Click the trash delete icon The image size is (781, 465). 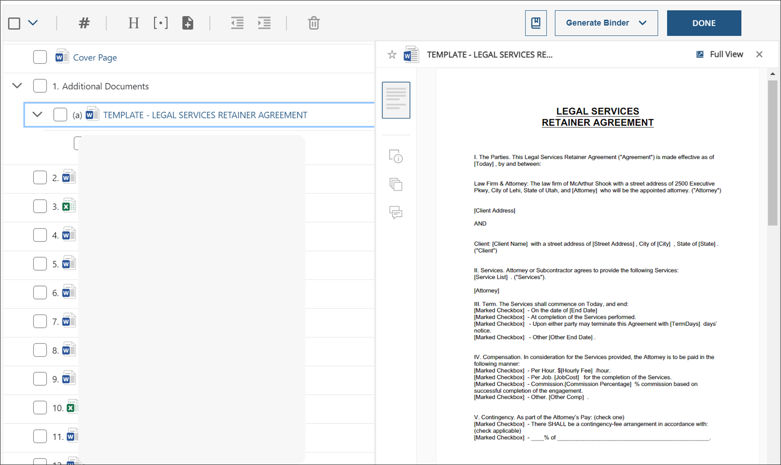313,23
